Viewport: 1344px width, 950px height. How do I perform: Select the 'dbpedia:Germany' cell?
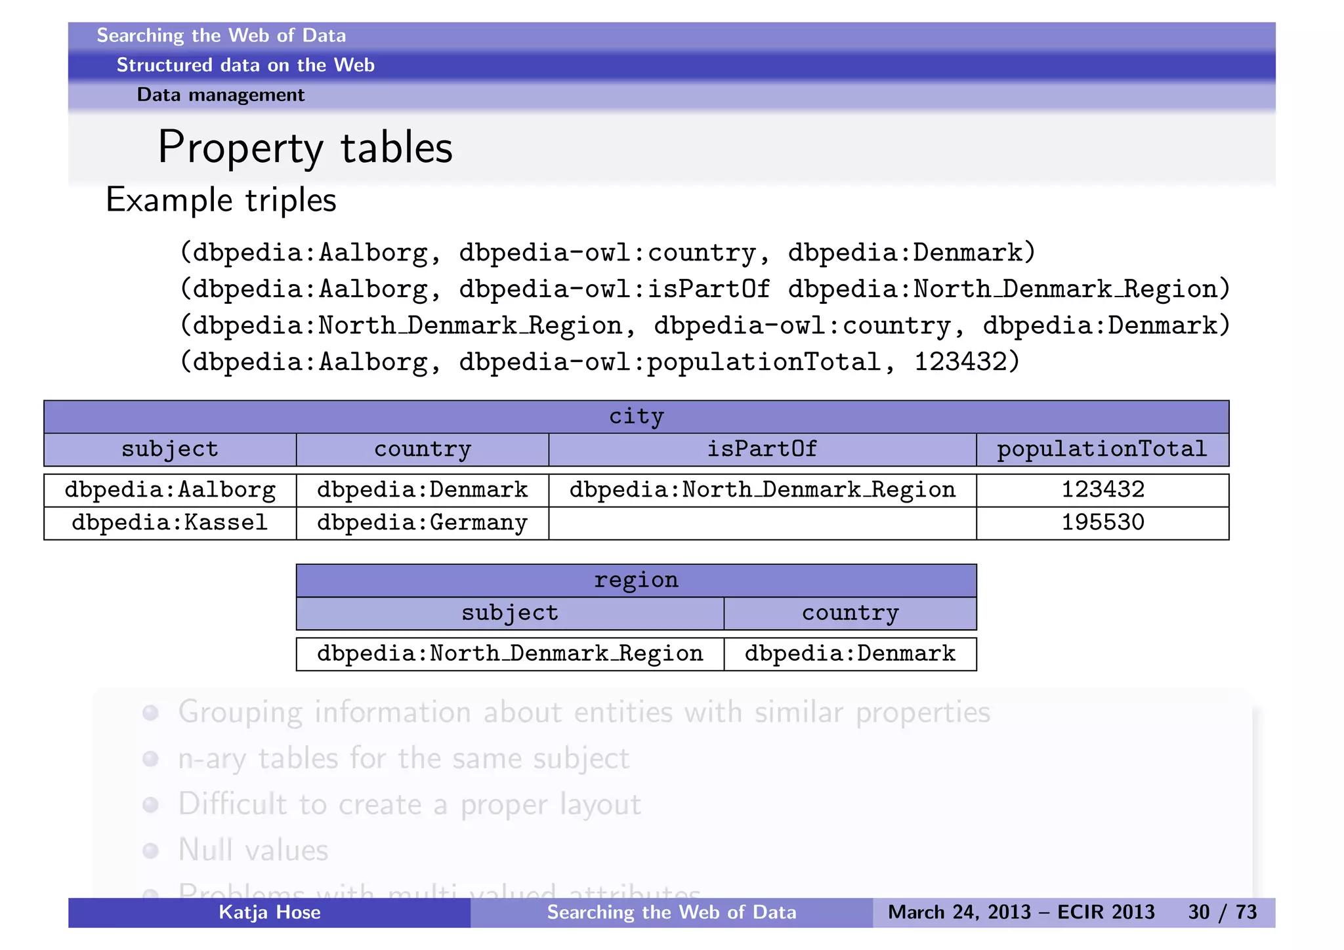(423, 523)
